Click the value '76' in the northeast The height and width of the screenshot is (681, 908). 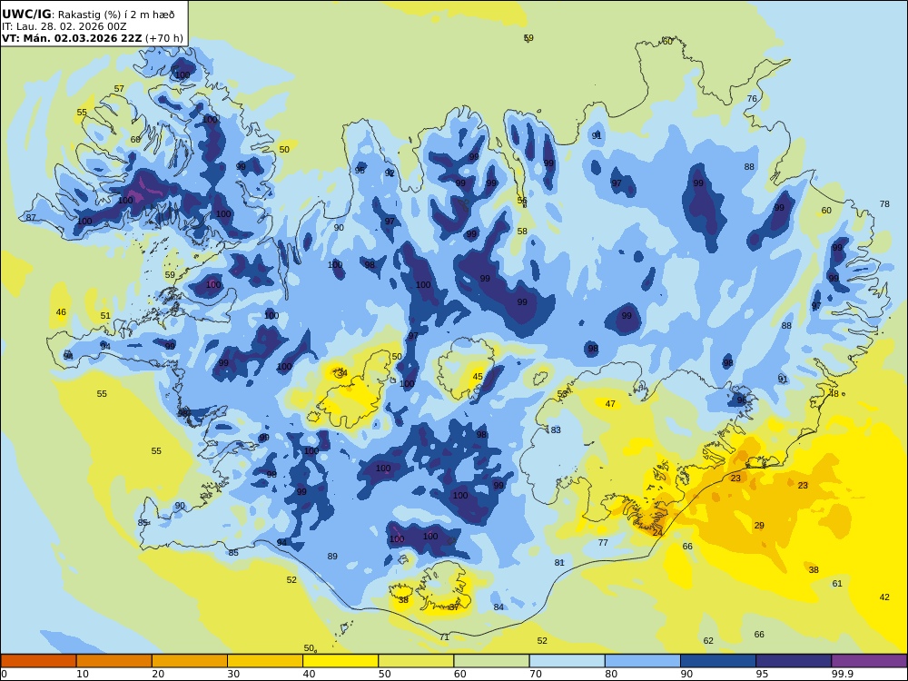pos(752,98)
